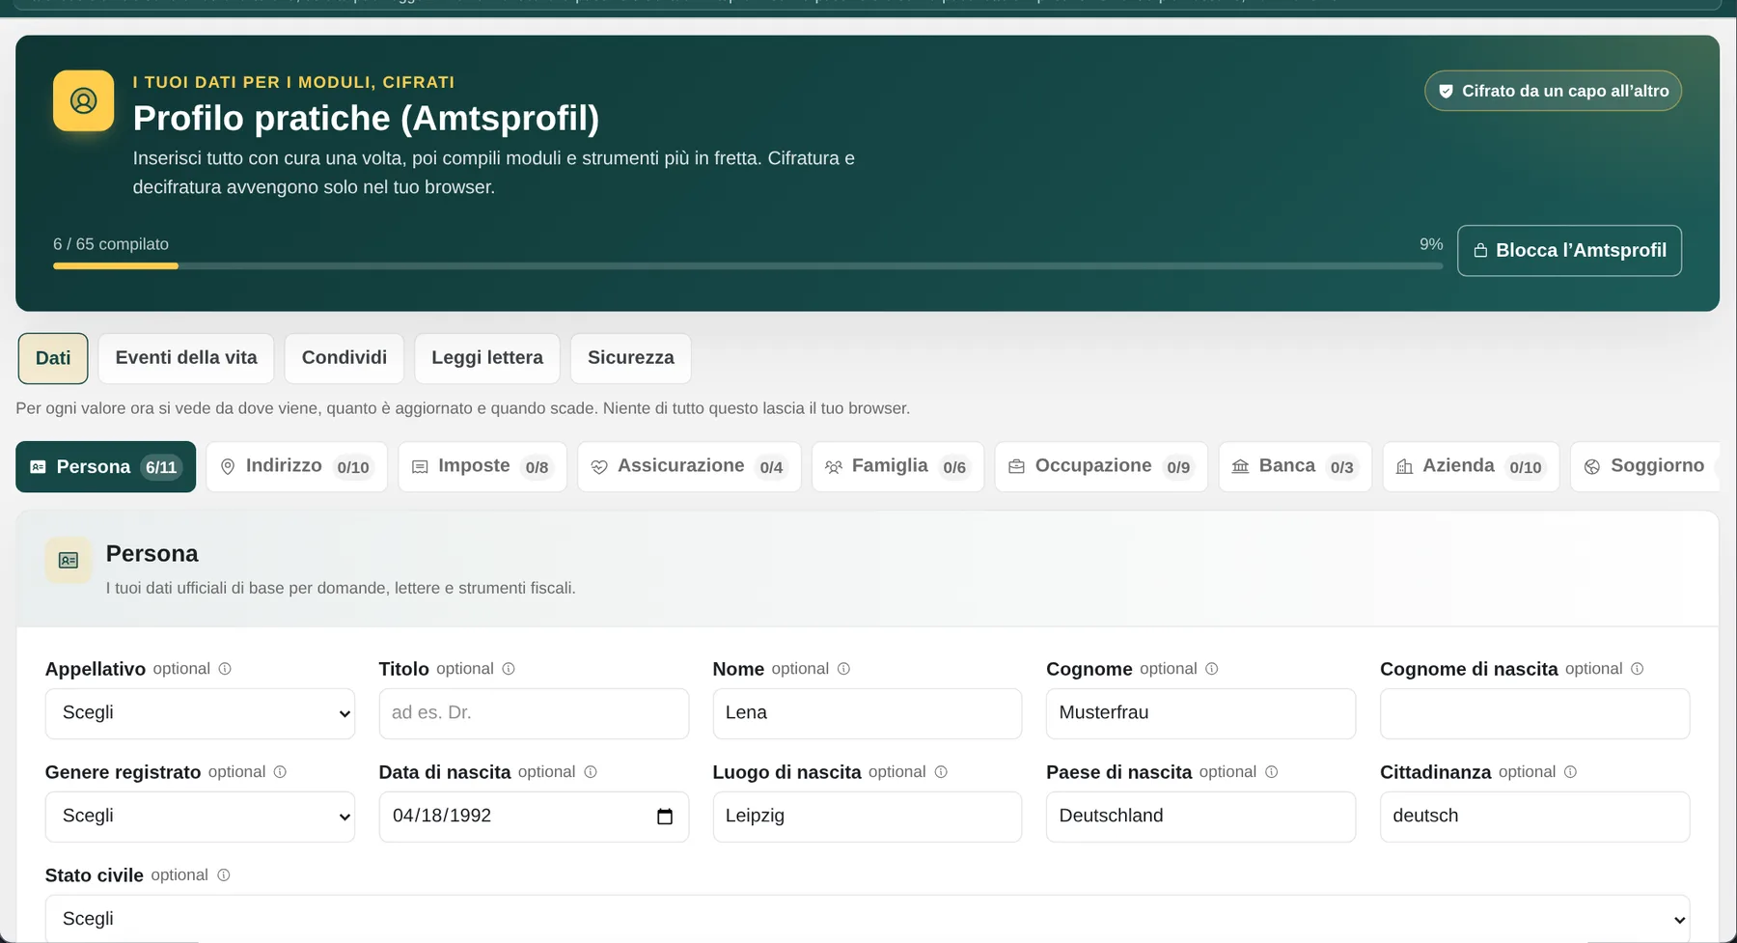
Task: Open the Condividi tab
Action: point(345,358)
